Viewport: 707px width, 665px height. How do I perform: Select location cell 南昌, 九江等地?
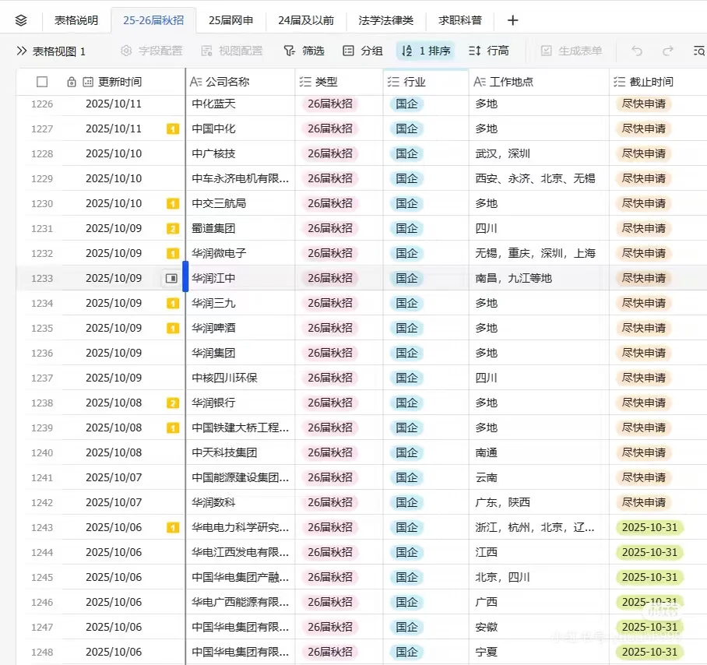[x=539, y=278]
